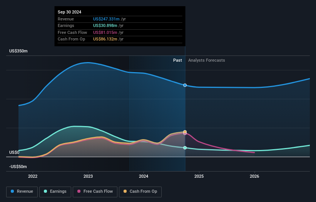Image resolution: width=316 pixels, height=202 pixels.
Task: Click the Cash From Op value US$86.132m
Action: click(x=105, y=39)
